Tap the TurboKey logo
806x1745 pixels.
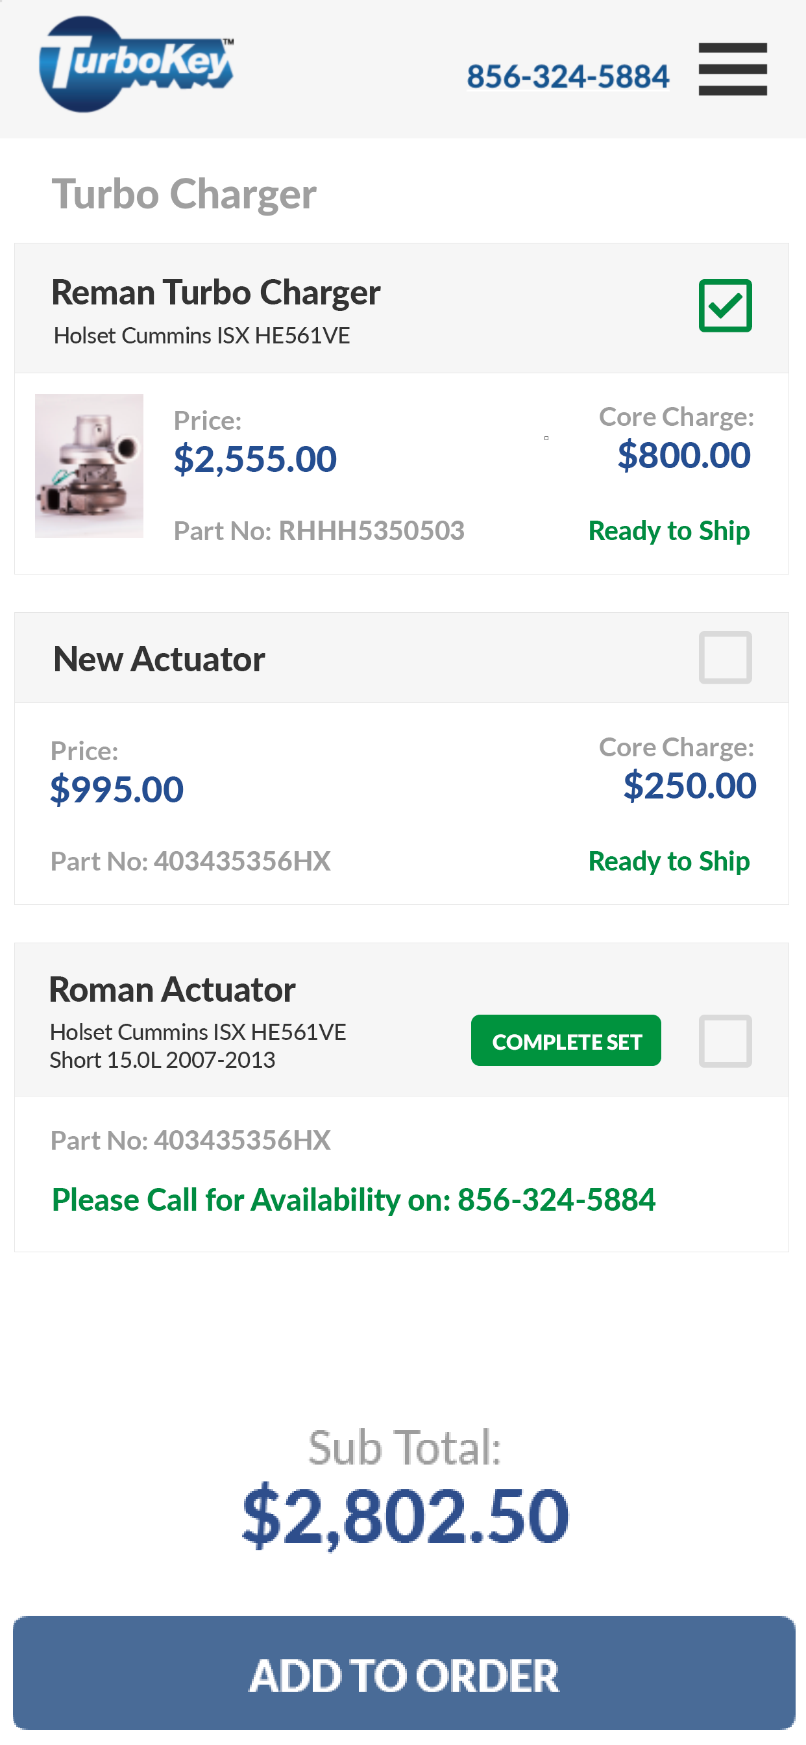click(136, 64)
